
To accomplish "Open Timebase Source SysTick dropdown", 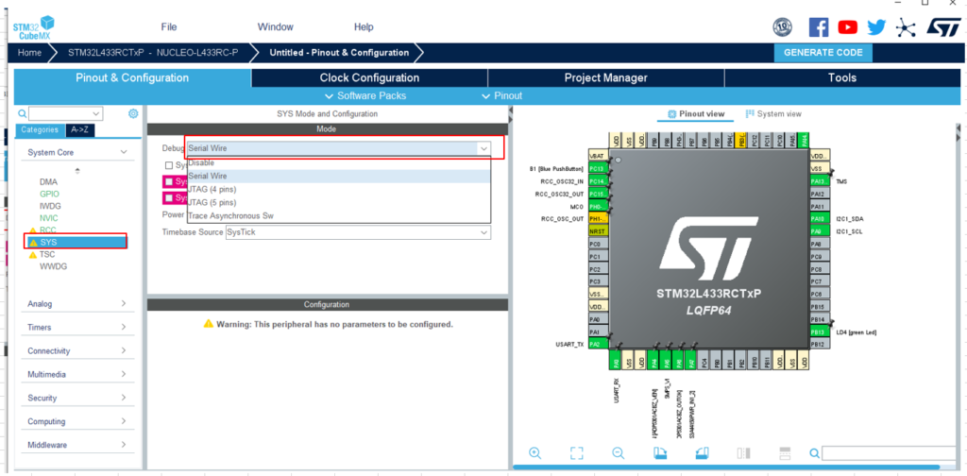I will click(x=484, y=232).
